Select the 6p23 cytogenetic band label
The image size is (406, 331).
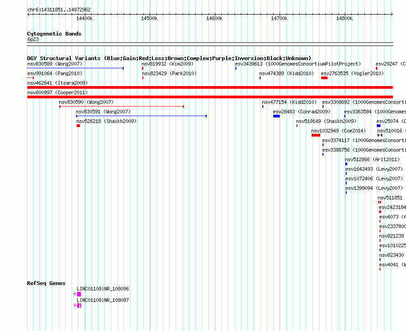33,39
